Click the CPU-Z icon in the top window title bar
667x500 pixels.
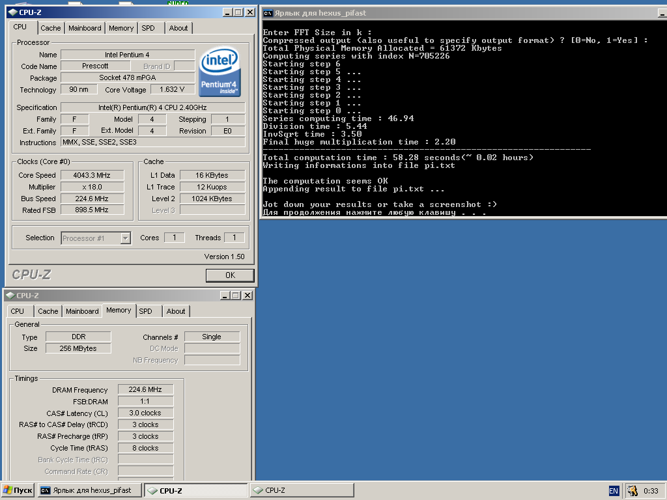coord(13,12)
